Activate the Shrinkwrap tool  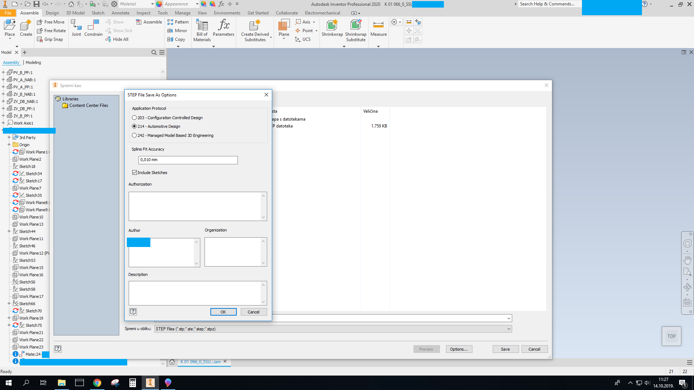click(x=332, y=29)
